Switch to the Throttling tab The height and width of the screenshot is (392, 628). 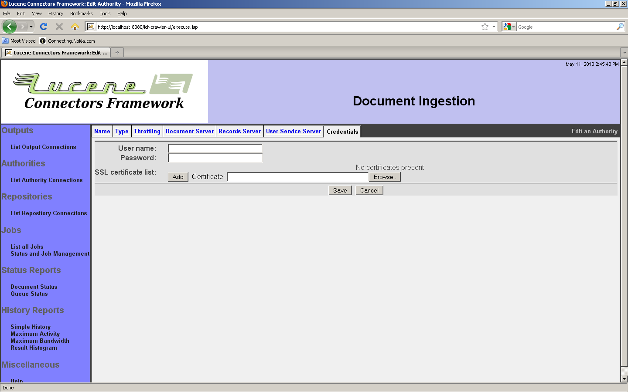[147, 131]
